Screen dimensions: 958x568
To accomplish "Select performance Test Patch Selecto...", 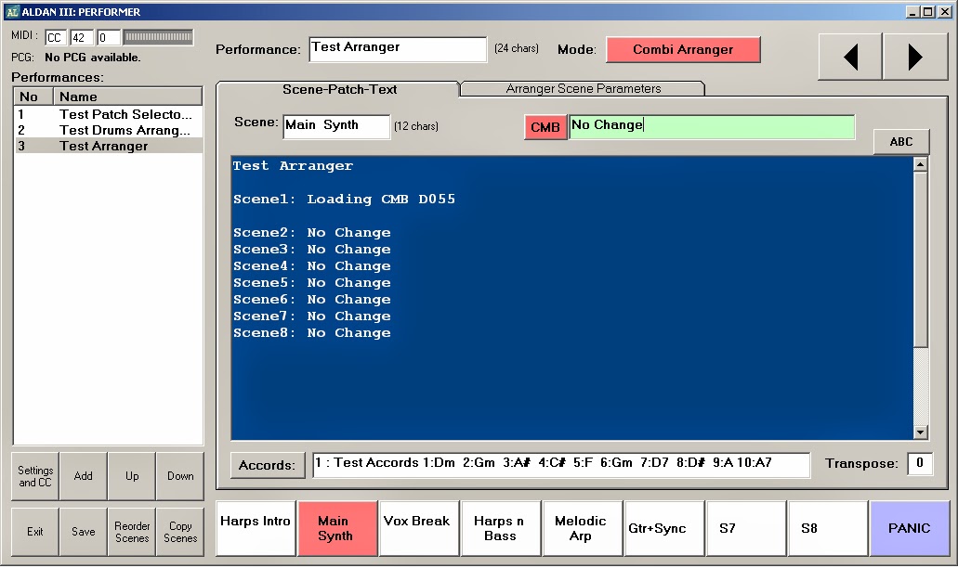I will point(108,114).
